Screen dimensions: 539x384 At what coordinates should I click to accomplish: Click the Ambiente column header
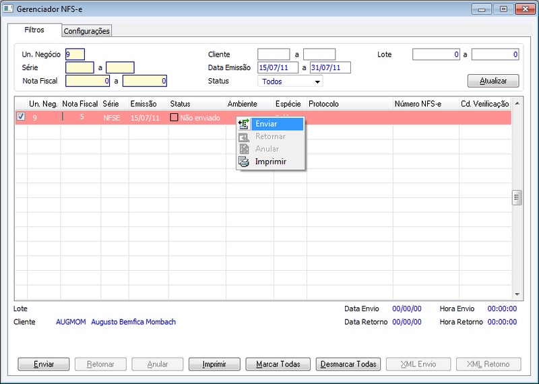tap(250, 104)
